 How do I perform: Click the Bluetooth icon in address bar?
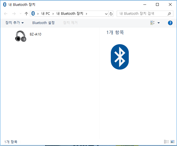click(33, 14)
